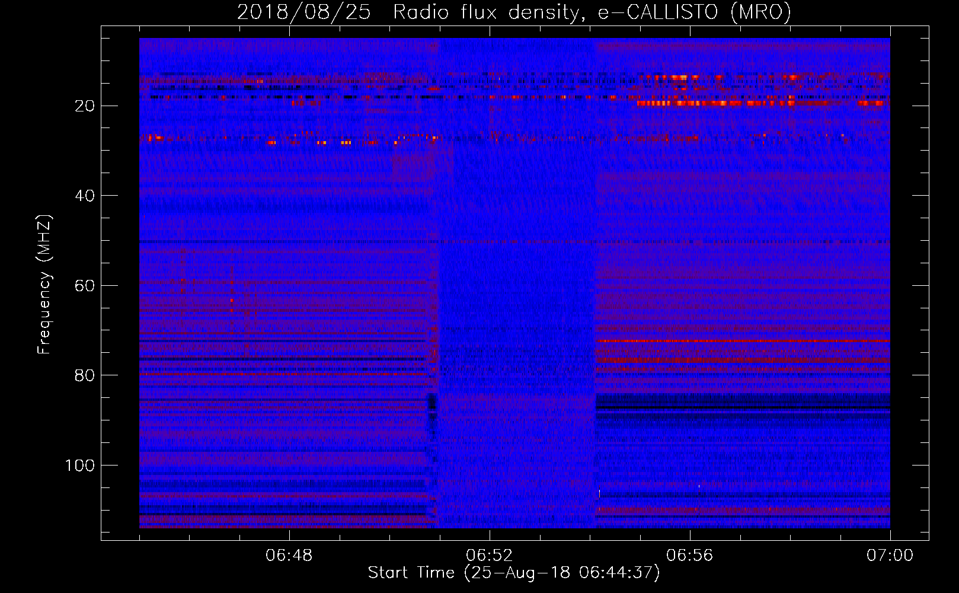Click the 06:56 time tick label
The image size is (959, 593).
click(690, 556)
